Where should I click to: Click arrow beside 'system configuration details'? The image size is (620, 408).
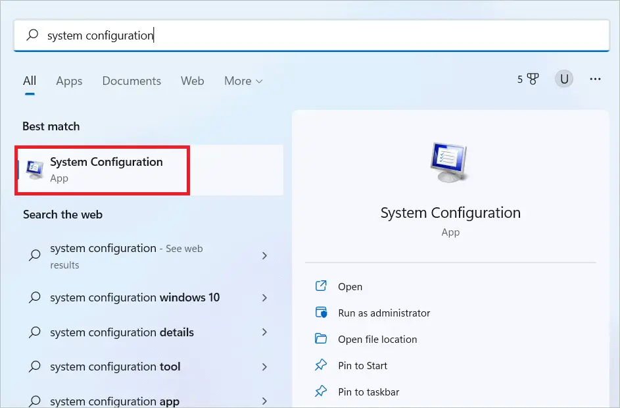pos(264,332)
